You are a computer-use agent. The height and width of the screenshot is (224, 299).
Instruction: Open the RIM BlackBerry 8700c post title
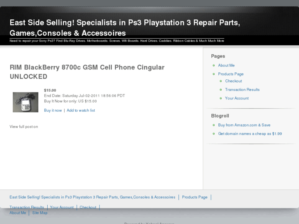tap(87, 72)
